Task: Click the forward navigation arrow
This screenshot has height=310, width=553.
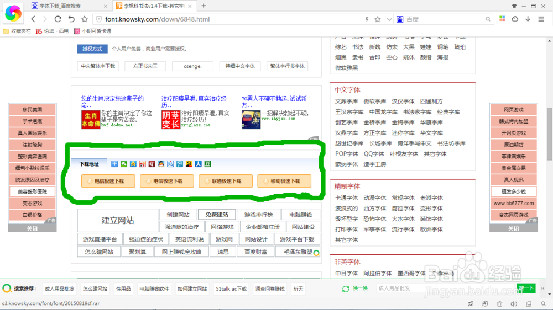Action: pos(45,19)
